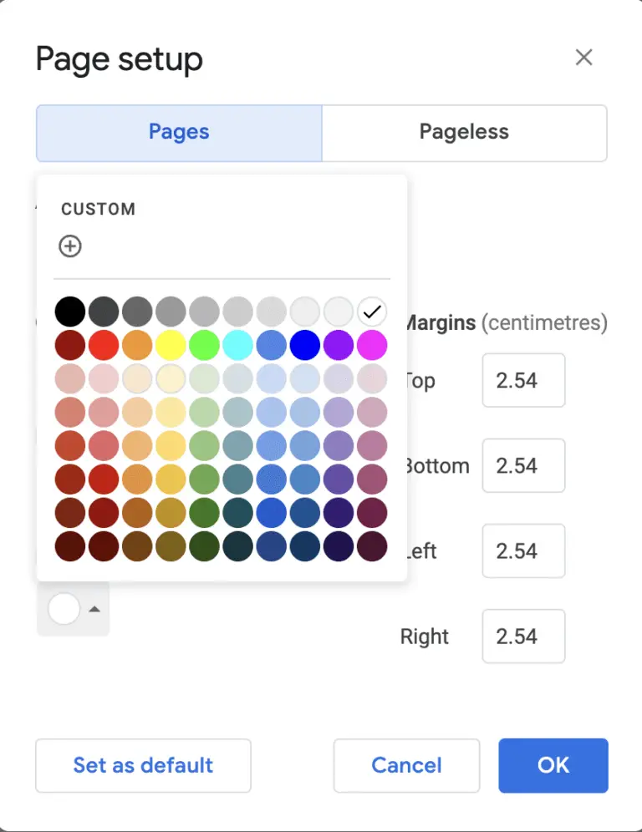This screenshot has height=832, width=642.
Task: Choose the magenta colour swatch
Action: point(372,344)
